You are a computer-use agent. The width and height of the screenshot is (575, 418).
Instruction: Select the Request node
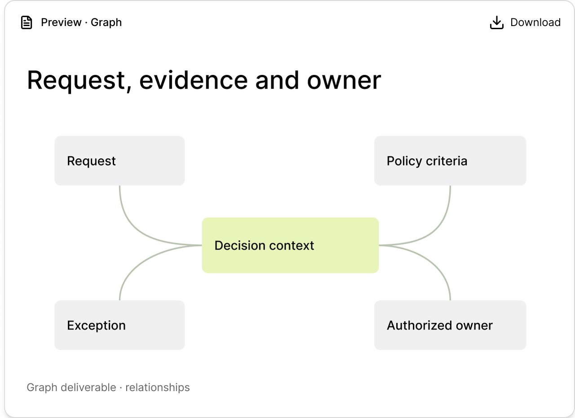coord(119,161)
